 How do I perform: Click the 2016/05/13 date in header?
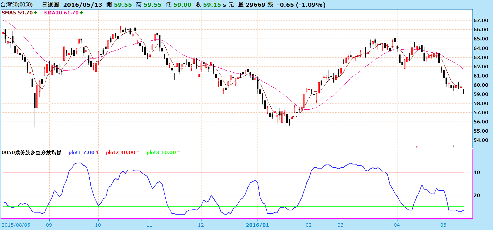[83, 5]
